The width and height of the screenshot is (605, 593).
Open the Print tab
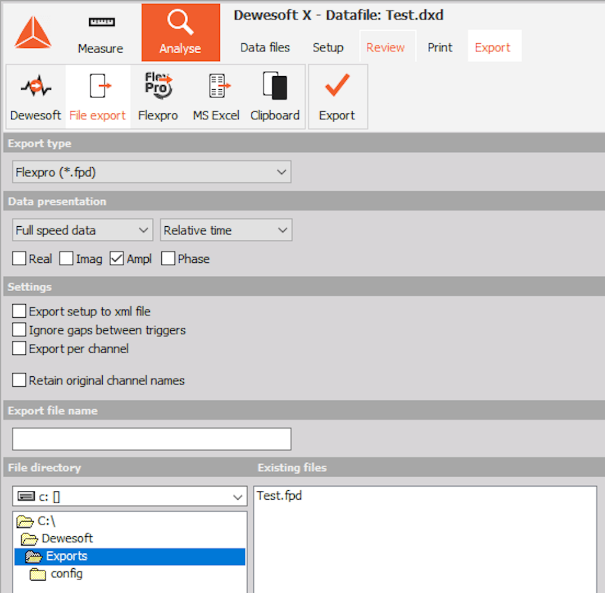point(440,47)
